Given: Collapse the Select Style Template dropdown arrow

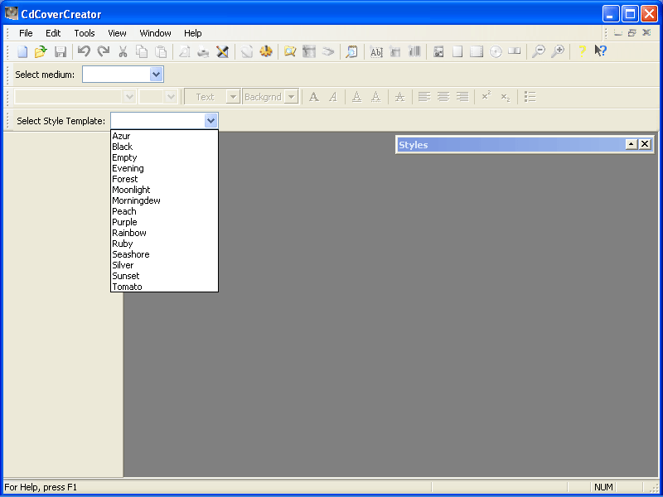Looking at the screenshot, I should 211,121.
